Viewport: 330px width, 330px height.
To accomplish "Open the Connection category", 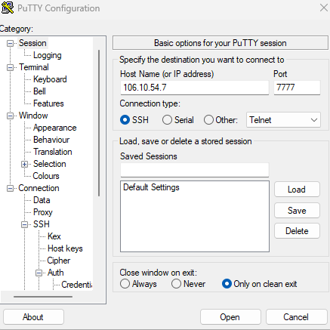I will pos(39,188).
